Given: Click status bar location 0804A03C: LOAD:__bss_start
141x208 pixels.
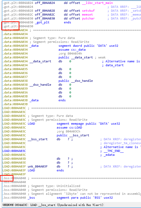Looking at the screenshot, I should coord(35,205).
